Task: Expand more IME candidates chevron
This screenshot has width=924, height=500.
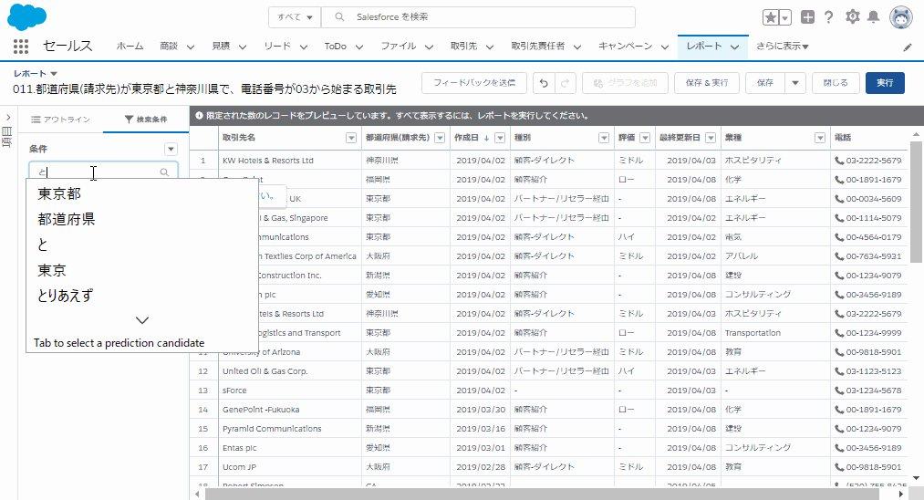Action: [x=142, y=320]
